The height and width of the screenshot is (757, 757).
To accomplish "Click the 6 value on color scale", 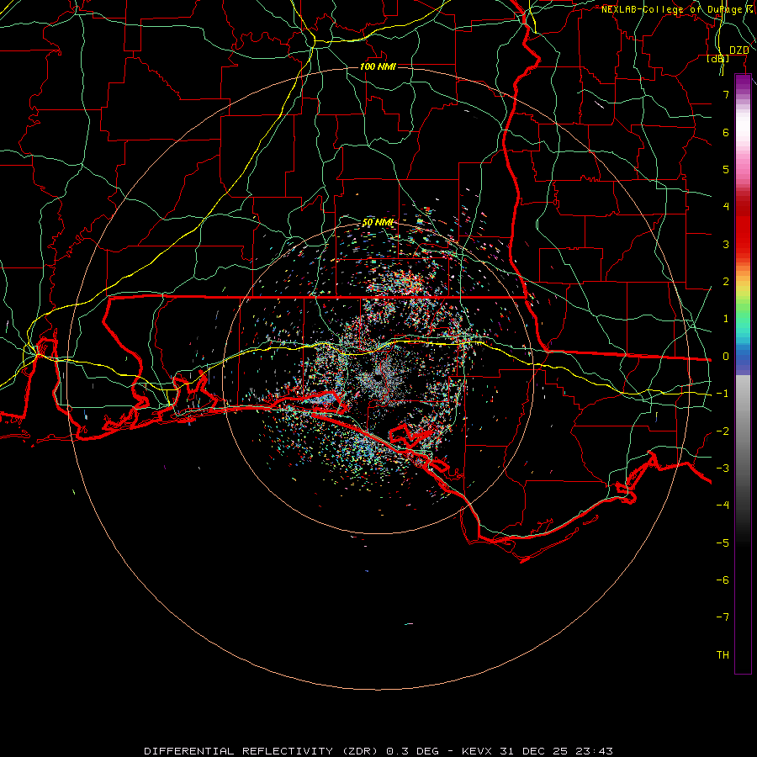I will pos(726,132).
